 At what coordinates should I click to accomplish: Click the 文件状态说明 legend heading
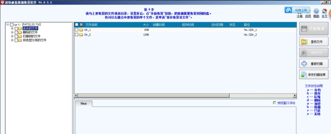click(314, 86)
